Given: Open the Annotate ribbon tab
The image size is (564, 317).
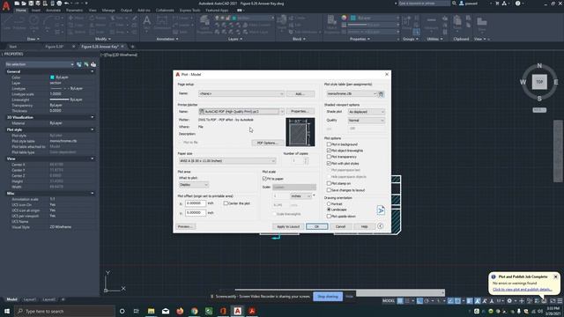Looking at the screenshot, I should tap(53, 11).
